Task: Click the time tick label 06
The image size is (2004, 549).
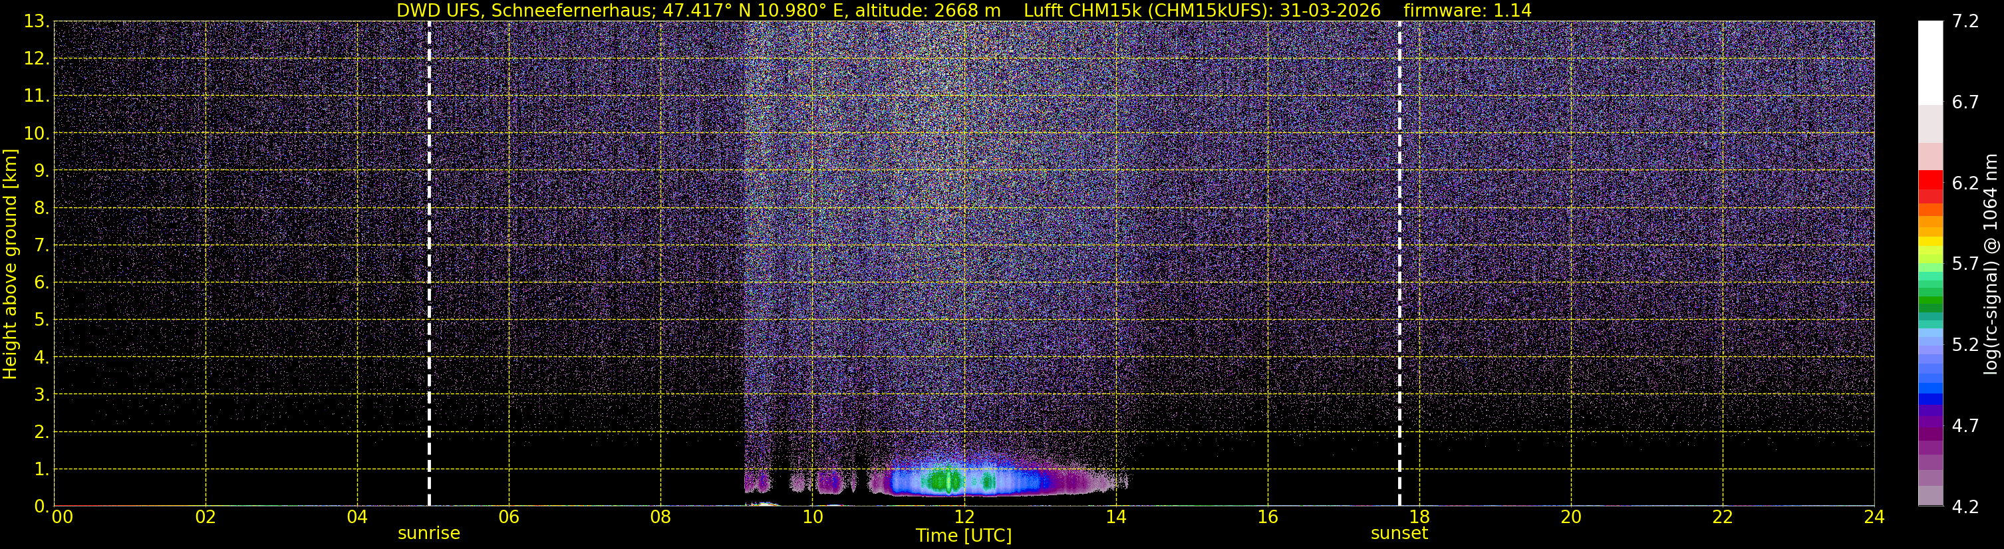Action: (x=509, y=517)
